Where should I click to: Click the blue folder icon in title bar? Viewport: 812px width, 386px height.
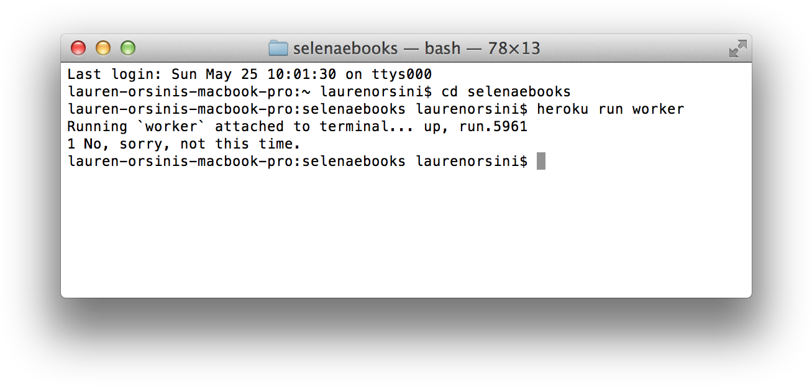[278, 48]
